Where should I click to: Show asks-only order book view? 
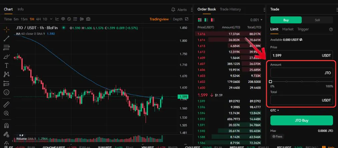[213, 20]
